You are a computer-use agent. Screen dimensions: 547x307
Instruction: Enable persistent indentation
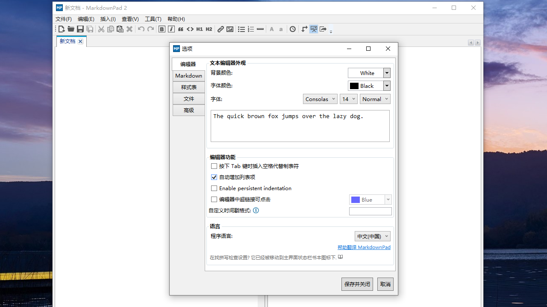tap(214, 188)
